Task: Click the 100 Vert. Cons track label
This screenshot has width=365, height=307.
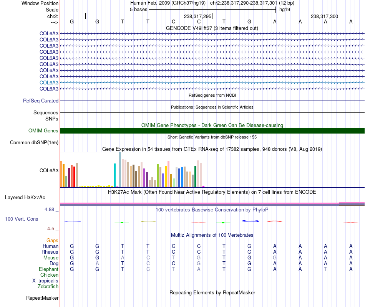Action: pos(22,219)
